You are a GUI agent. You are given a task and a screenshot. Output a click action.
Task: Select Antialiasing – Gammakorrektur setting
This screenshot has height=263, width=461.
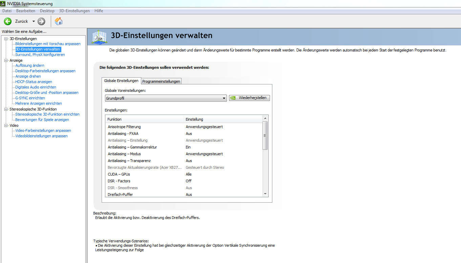pos(184,147)
